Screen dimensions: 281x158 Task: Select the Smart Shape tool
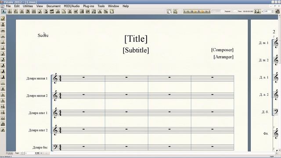[64, 11]
